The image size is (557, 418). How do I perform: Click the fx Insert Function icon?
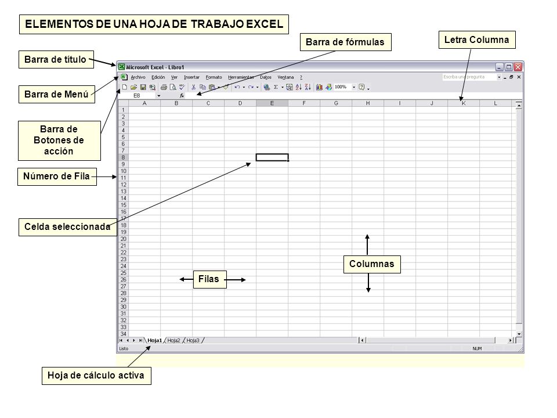pos(182,96)
